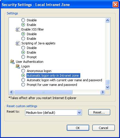Click the horizontal scrollbar thumb

coord(43,92)
